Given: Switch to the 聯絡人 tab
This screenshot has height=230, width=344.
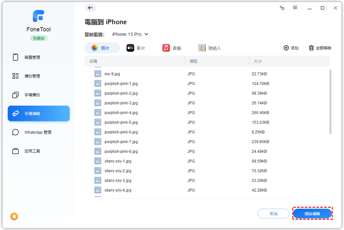Looking at the screenshot, I should 210,48.
